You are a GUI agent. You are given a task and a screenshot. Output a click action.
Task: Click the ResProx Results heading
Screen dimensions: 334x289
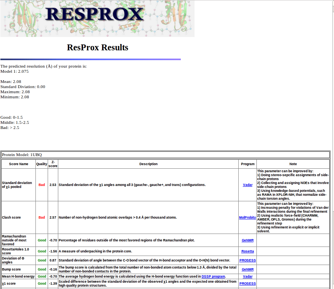(98, 48)
